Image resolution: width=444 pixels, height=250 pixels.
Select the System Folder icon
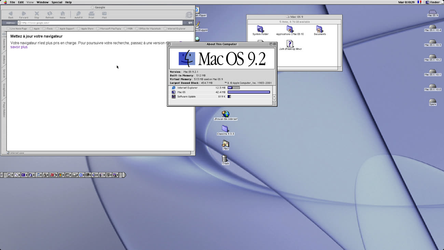(x=260, y=29)
